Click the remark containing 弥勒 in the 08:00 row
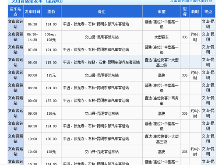 (x=101, y=63)
